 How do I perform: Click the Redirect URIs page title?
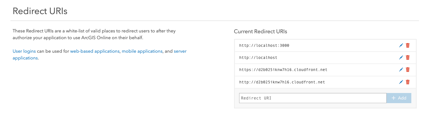(x=40, y=11)
